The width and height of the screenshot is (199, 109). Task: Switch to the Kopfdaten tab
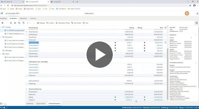(3, 19)
